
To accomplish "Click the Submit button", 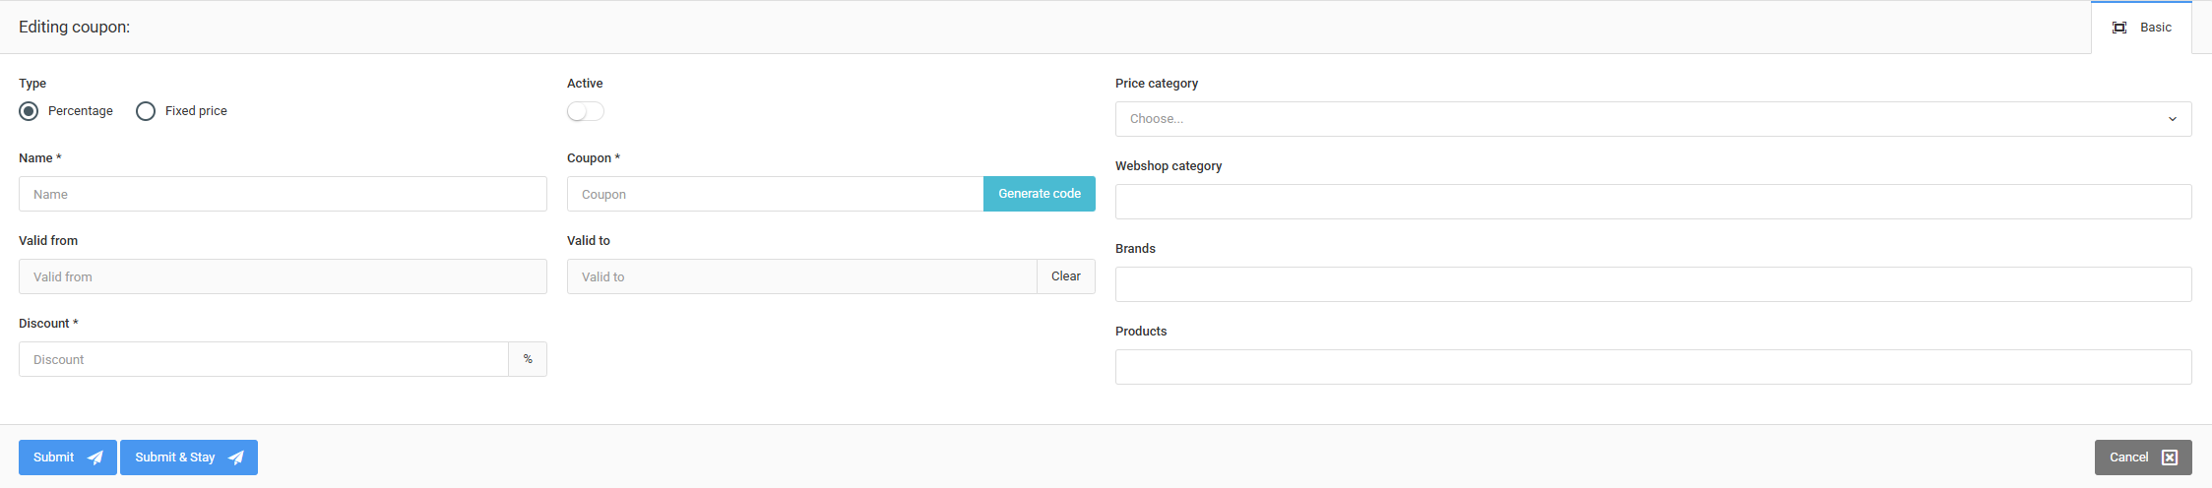I will (x=68, y=457).
